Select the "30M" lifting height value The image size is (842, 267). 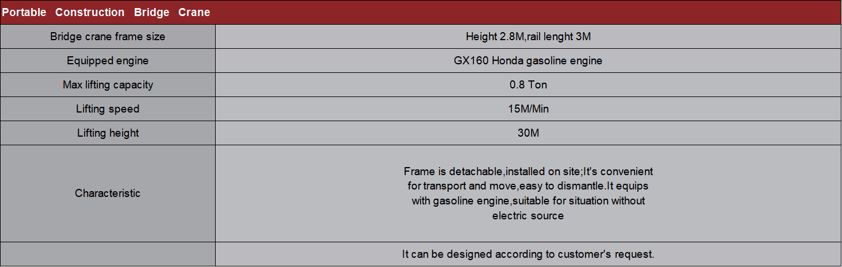tap(528, 133)
